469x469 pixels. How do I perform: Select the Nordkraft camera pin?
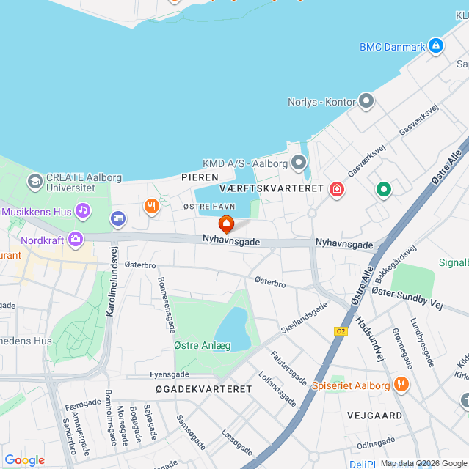75,240
